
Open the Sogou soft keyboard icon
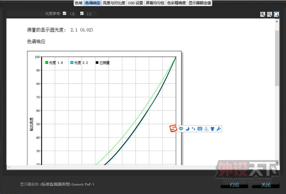[x=200, y=129]
